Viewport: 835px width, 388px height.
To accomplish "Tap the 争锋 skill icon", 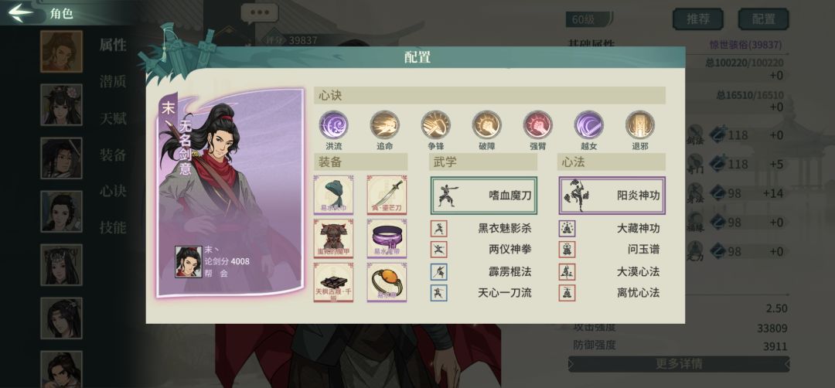I will [x=435, y=125].
